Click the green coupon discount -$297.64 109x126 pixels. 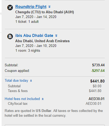98,71
